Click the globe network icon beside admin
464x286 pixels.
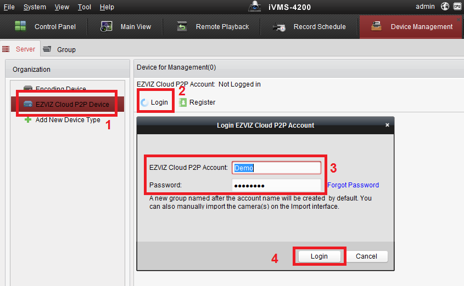click(444, 7)
